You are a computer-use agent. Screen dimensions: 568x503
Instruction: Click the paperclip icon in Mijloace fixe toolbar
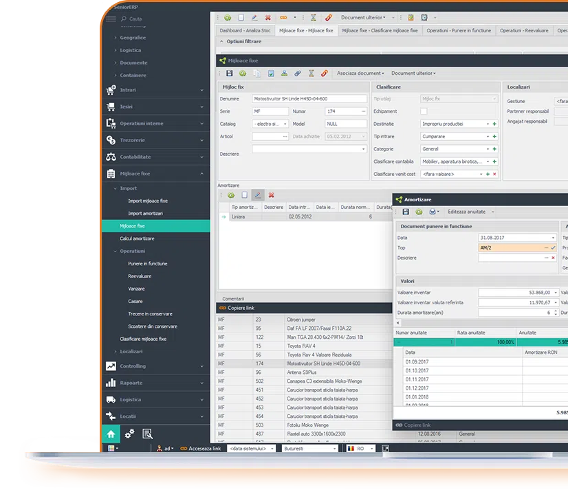297,73
